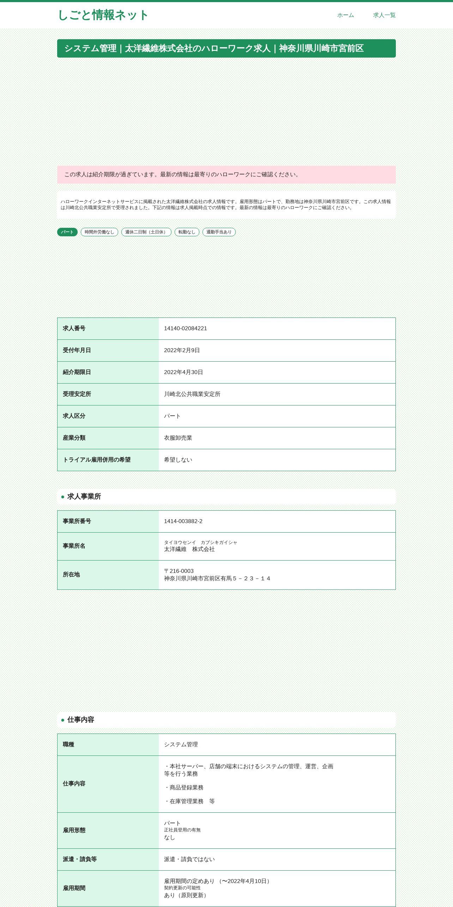Open the しごと情報ネット site logo
The image size is (453, 907).
tap(103, 15)
